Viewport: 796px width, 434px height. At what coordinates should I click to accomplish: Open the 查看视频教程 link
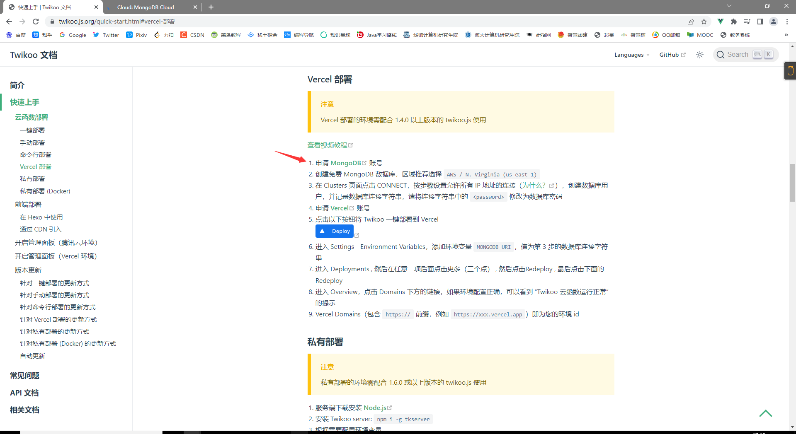pyautogui.click(x=328, y=145)
